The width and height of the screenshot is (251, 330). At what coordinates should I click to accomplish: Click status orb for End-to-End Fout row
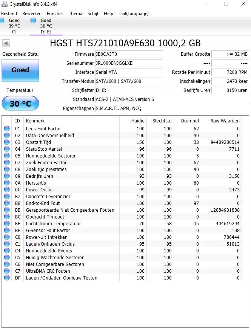[x=7, y=203]
